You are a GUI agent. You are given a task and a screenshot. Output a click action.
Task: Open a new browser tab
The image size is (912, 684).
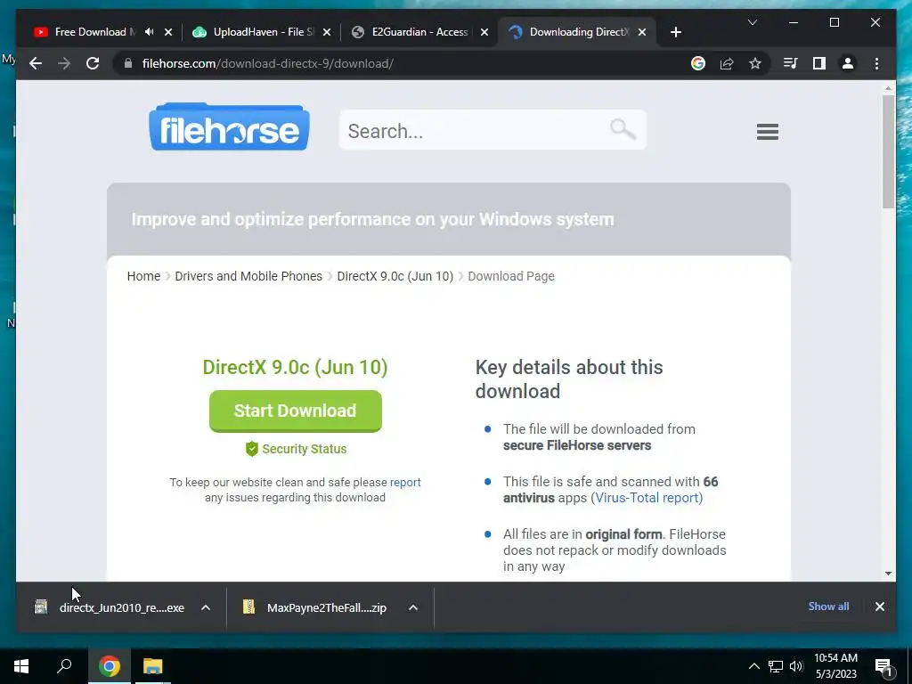click(675, 32)
